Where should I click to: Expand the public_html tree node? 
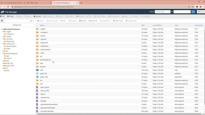click(x=3, y=66)
